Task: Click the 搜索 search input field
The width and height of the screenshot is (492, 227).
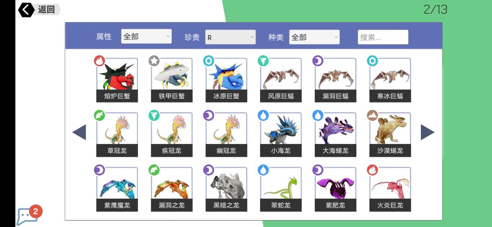Action: pyautogui.click(x=383, y=37)
